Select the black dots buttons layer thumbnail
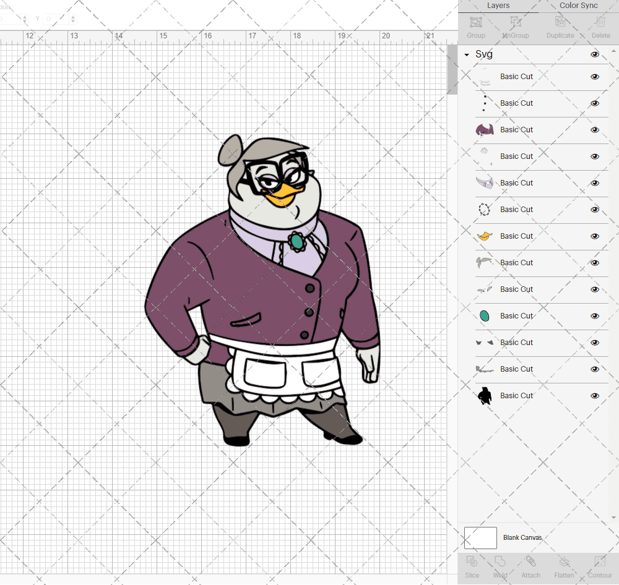Screen dimensions: 619x585 (x=485, y=103)
